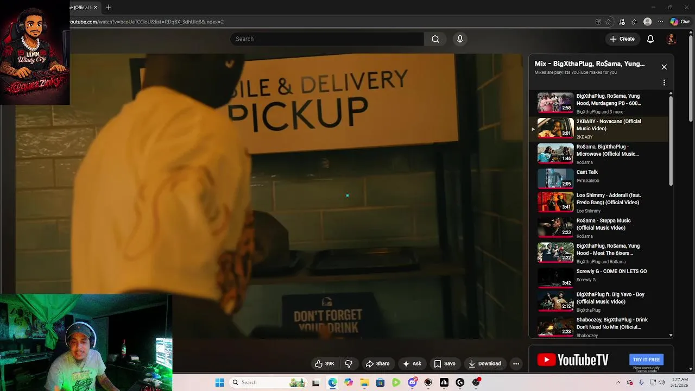Open the green play app on taskbar
The width and height of the screenshot is (695, 391).
(x=396, y=382)
